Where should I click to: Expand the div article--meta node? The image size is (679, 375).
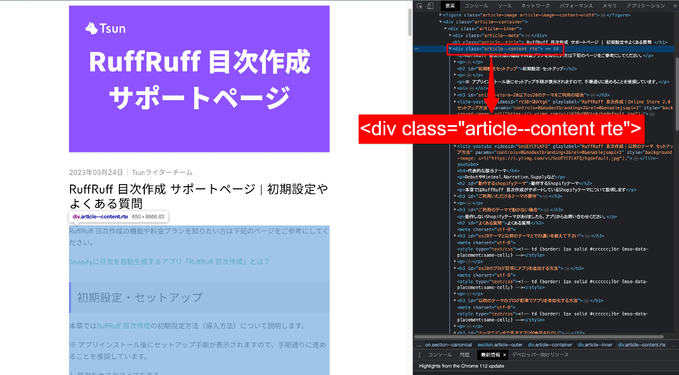click(450, 35)
